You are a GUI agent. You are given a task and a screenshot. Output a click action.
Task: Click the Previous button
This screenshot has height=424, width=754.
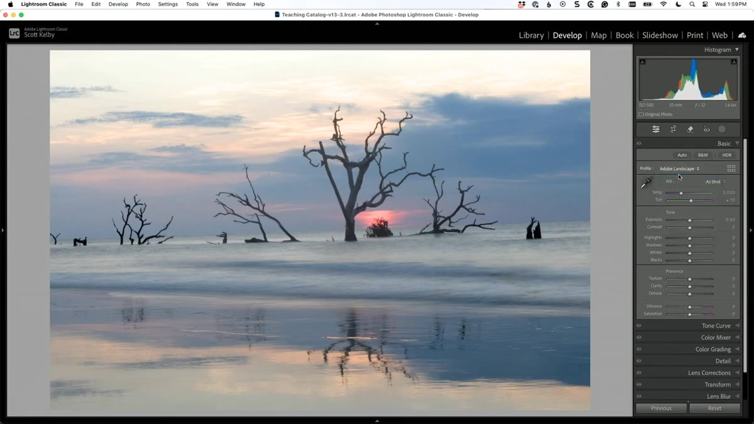(x=661, y=408)
